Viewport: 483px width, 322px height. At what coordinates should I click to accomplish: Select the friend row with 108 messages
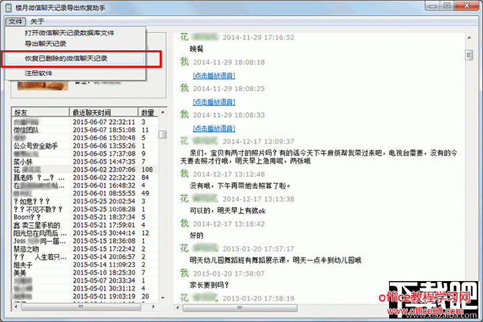[x=85, y=170]
